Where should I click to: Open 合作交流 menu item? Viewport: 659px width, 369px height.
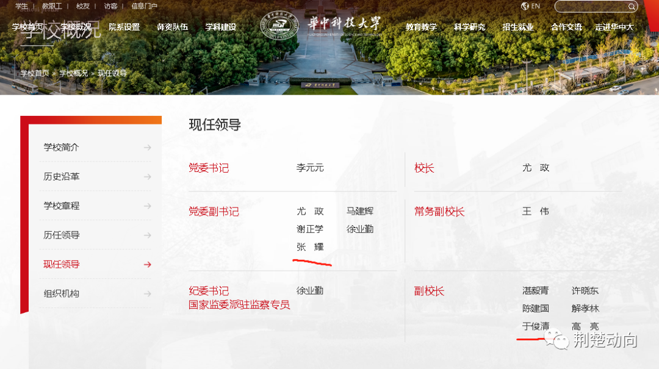pyautogui.click(x=566, y=27)
